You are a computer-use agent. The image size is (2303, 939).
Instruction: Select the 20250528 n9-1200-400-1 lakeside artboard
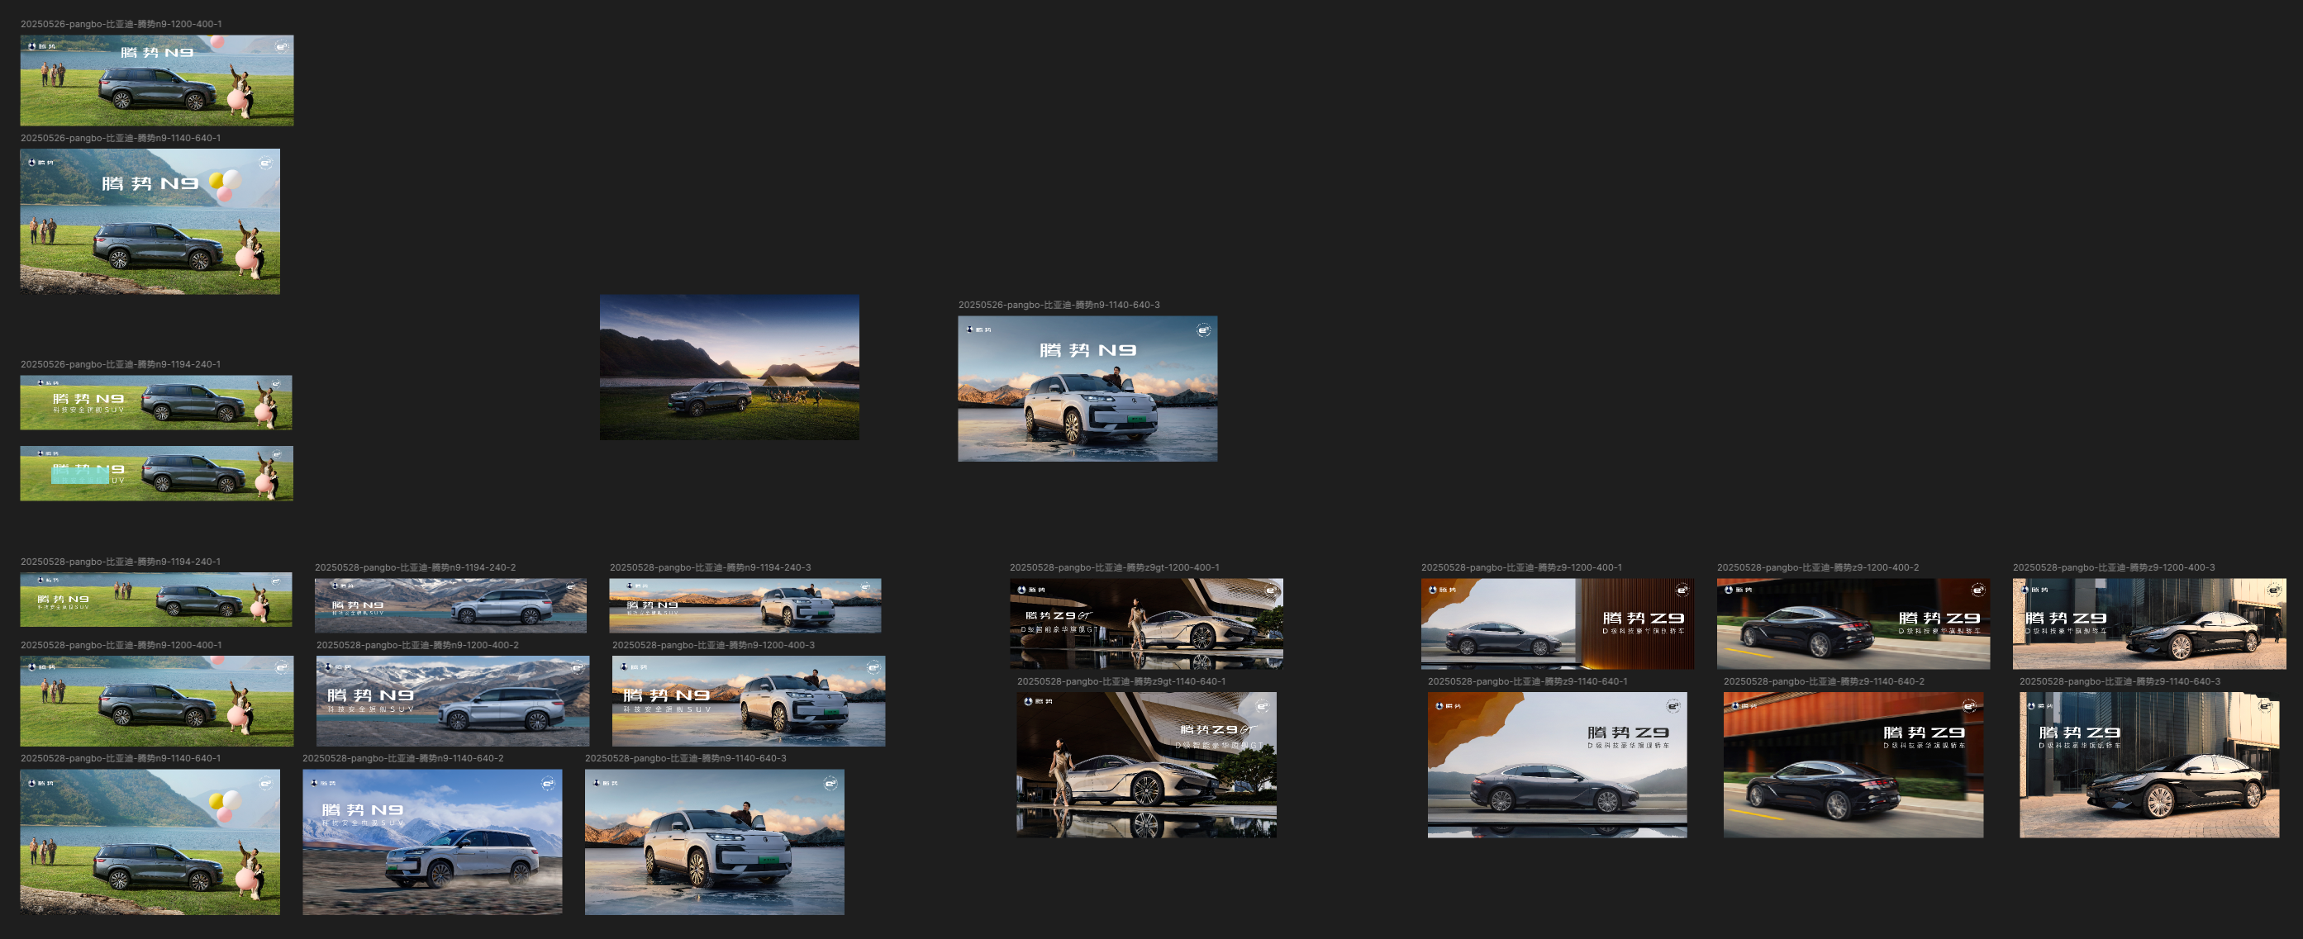click(156, 701)
